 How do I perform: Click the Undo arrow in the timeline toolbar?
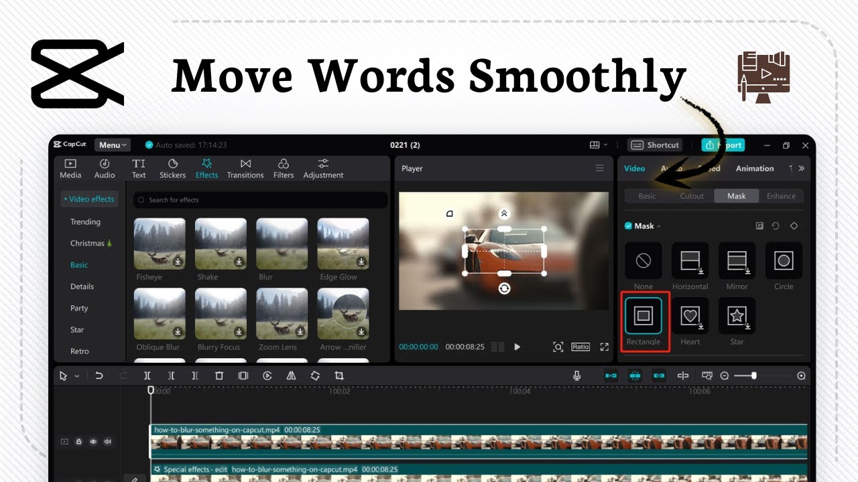tap(99, 376)
